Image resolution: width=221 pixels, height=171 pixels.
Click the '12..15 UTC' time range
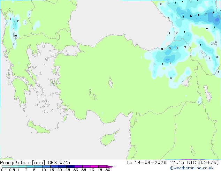(x=183, y=163)
